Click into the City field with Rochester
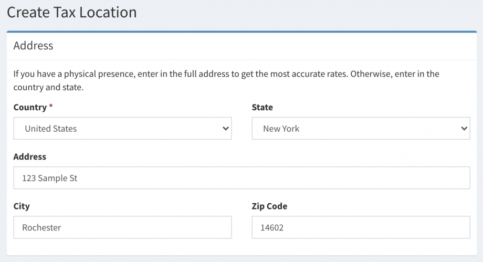This screenshot has height=262, width=483. 122,227
